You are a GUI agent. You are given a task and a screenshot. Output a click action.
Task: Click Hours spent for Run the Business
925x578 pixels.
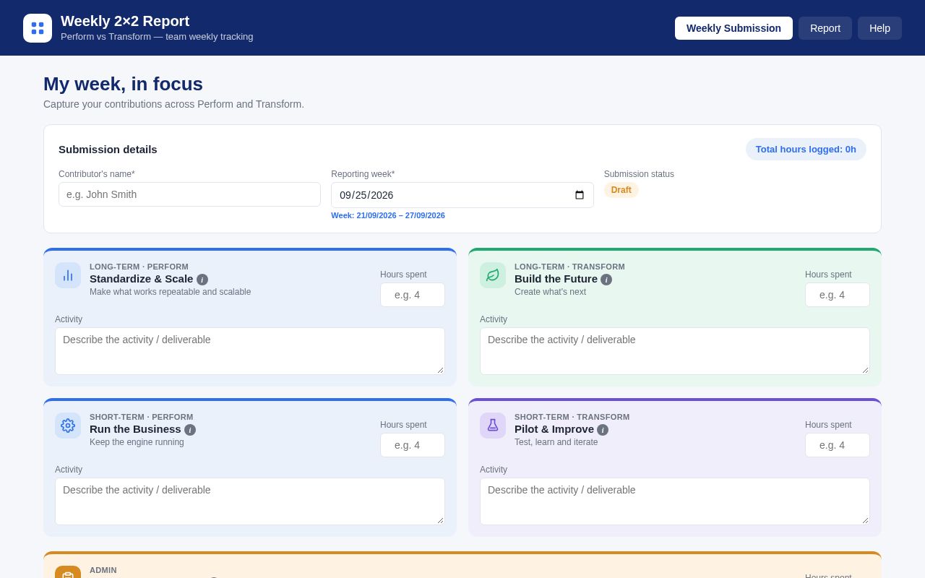(x=413, y=445)
